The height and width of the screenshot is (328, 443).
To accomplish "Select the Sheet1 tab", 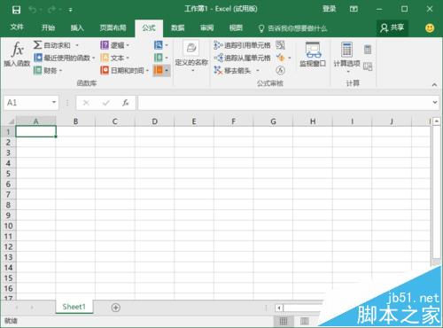I will (74, 307).
